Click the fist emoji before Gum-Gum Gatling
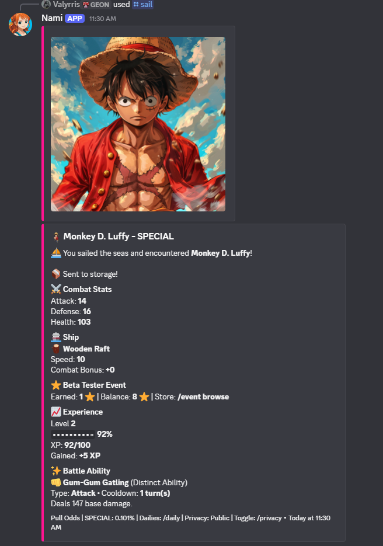The width and height of the screenshot is (383, 546). 56,482
